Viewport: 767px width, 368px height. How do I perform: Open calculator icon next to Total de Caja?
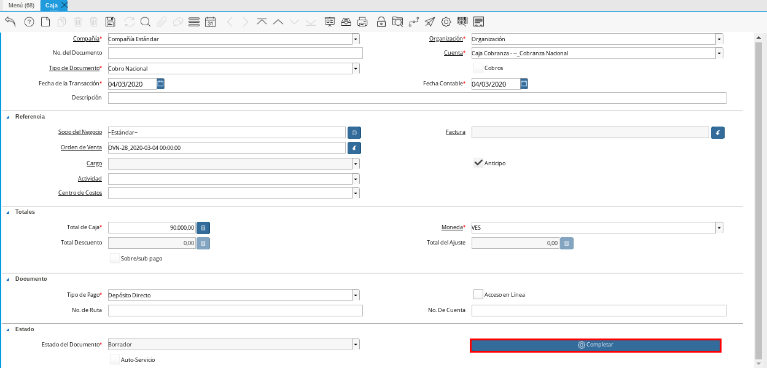pyautogui.click(x=203, y=228)
